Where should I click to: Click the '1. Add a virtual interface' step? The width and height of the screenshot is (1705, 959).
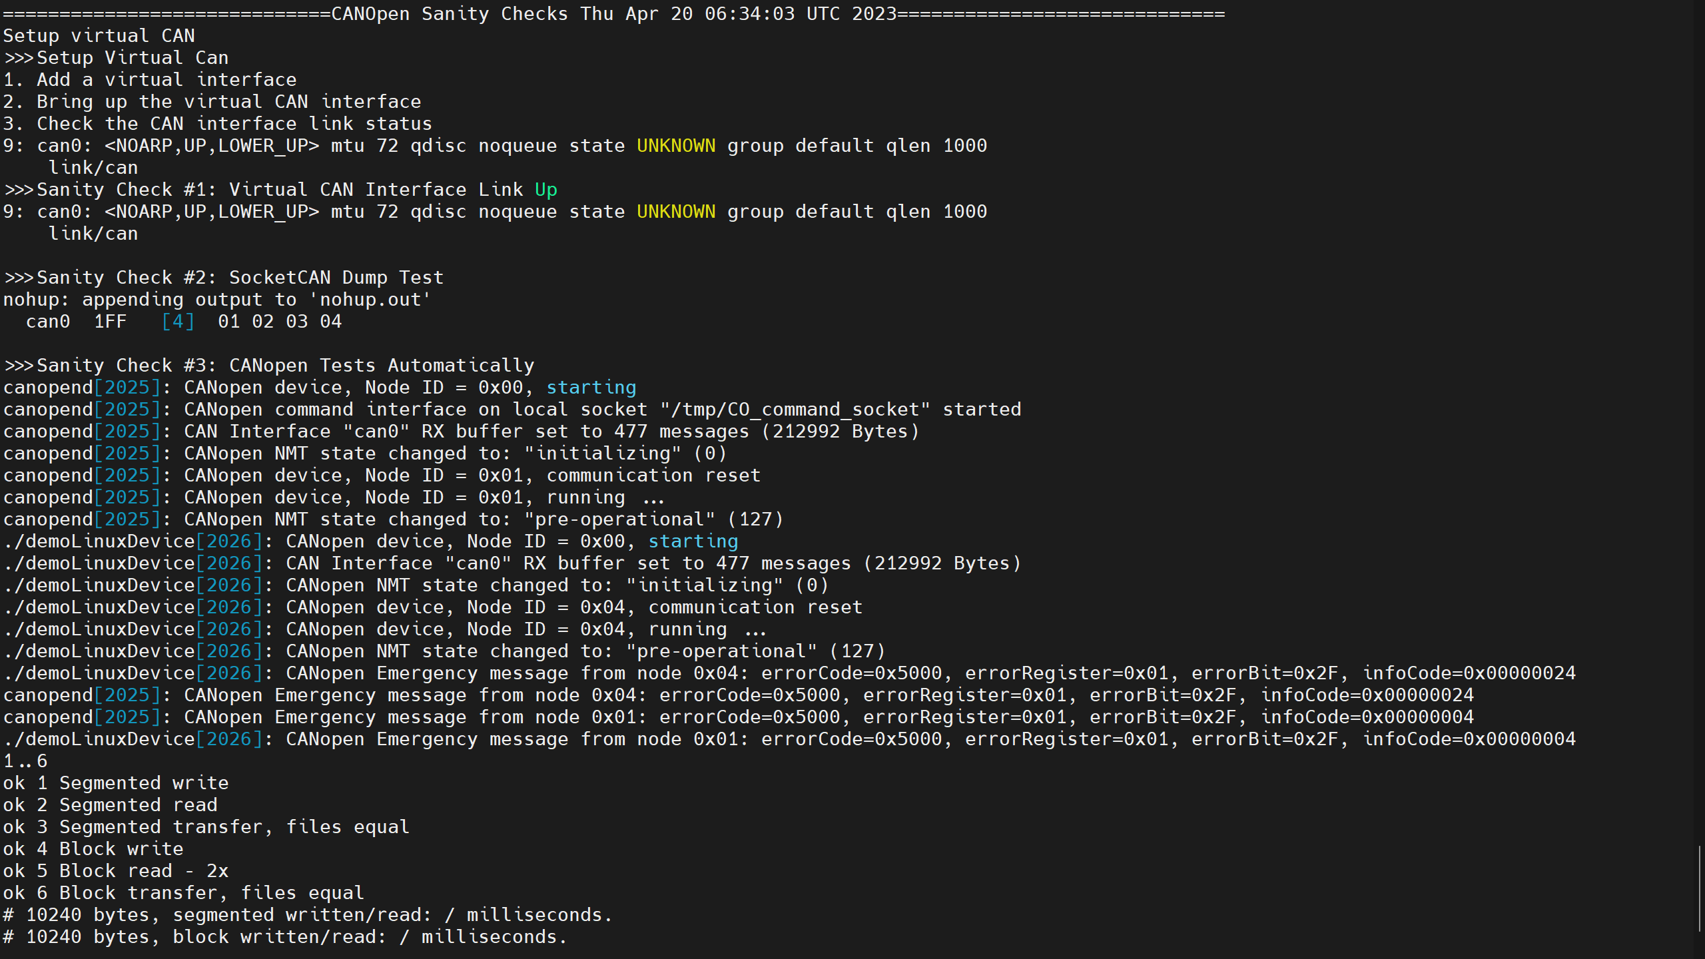point(150,80)
